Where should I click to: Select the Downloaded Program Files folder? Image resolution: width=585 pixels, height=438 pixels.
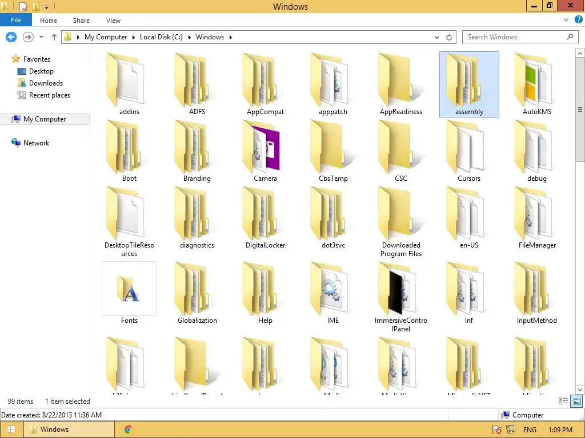(401, 222)
